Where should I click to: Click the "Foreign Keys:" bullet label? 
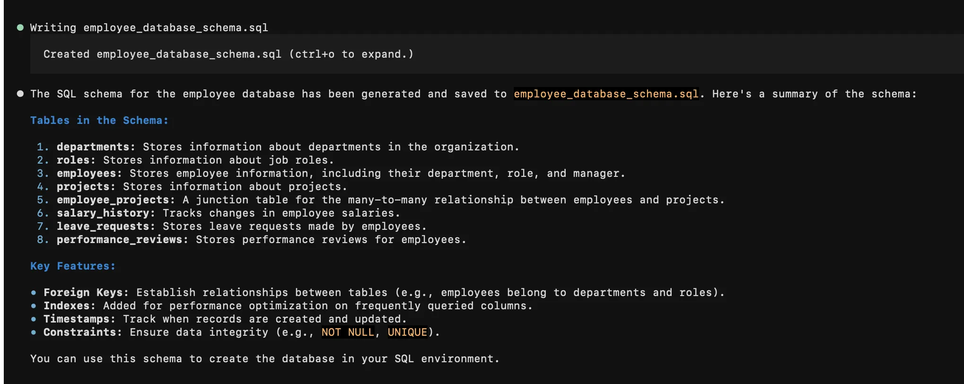point(86,292)
